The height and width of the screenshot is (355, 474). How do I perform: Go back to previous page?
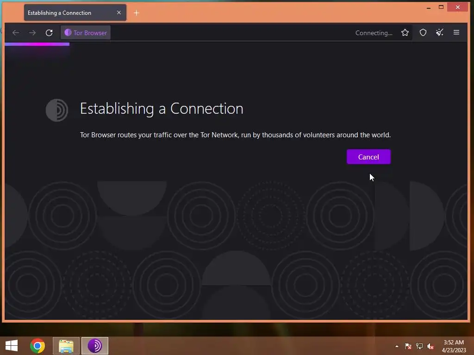[x=16, y=33]
